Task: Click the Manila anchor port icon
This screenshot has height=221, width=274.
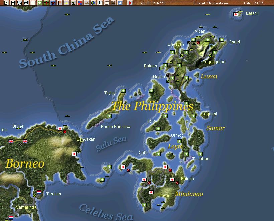Action: [x=168, y=75]
